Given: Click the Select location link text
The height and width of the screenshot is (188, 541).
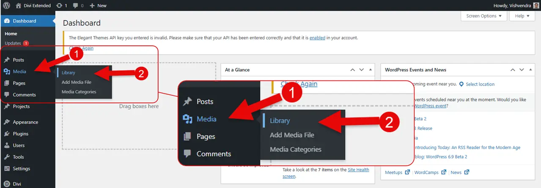Looking at the screenshot, I should (x=480, y=84).
